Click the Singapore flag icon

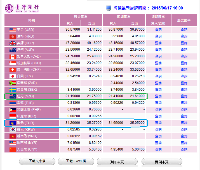tap(13, 63)
